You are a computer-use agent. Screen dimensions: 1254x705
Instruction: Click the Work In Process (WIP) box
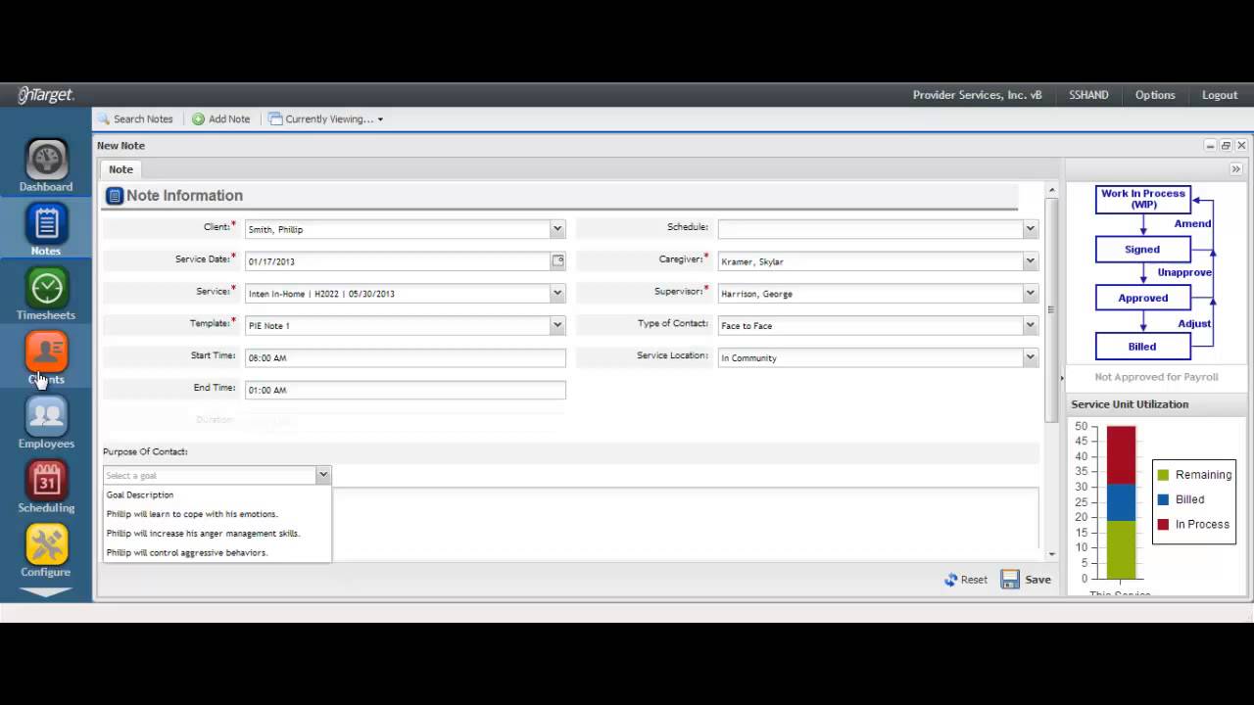[1142, 200]
